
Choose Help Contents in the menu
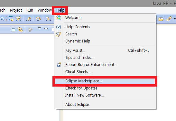pyautogui.click(x=105, y=27)
